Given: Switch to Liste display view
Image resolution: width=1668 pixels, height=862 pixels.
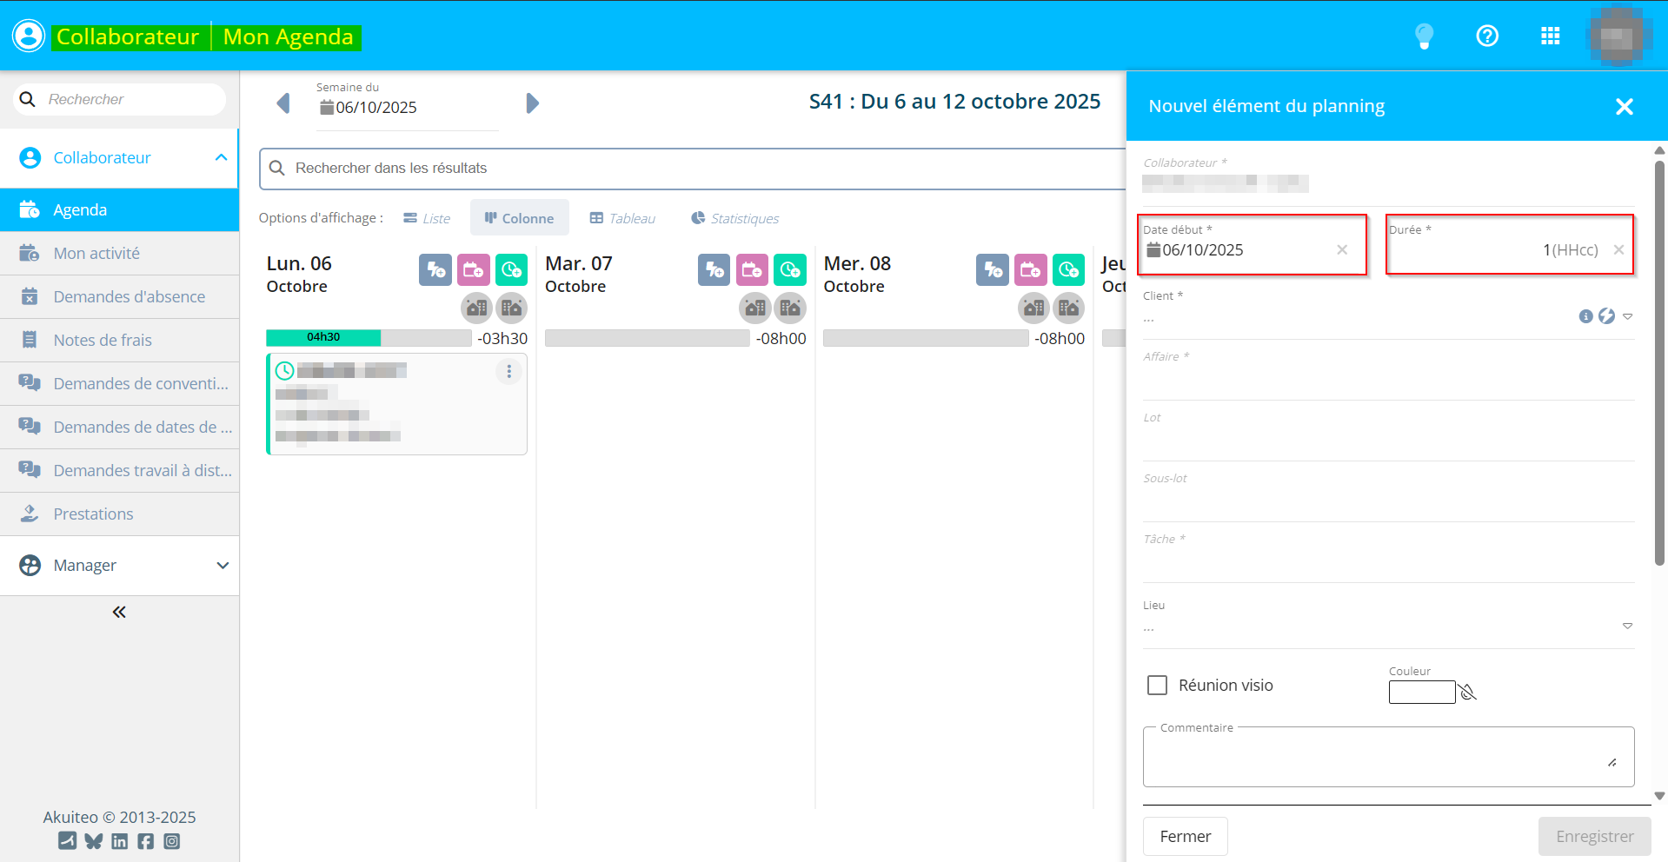Looking at the screenshot, I should [x=427, y=219].
